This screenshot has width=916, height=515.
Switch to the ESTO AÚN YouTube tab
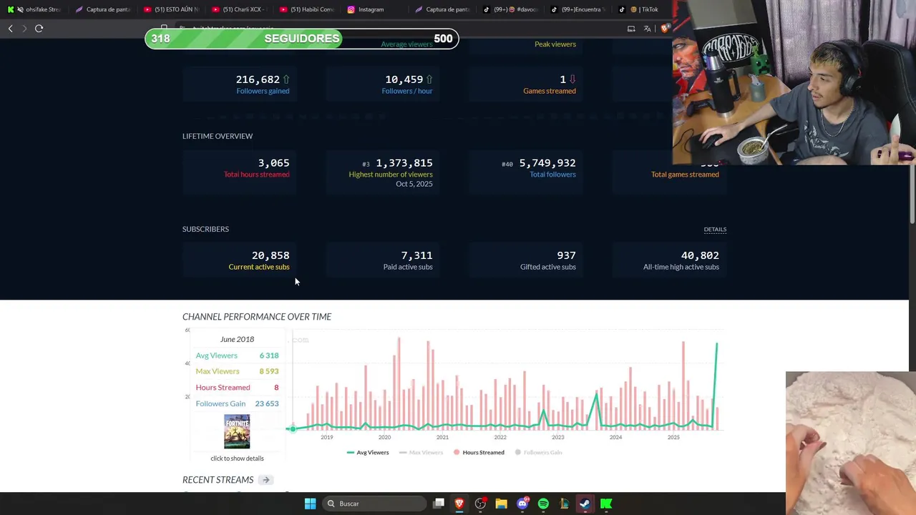tap(172, 9)
